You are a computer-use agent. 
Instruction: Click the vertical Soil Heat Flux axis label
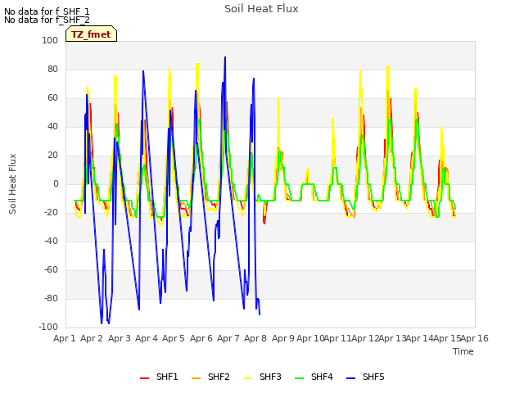point(12,183)
